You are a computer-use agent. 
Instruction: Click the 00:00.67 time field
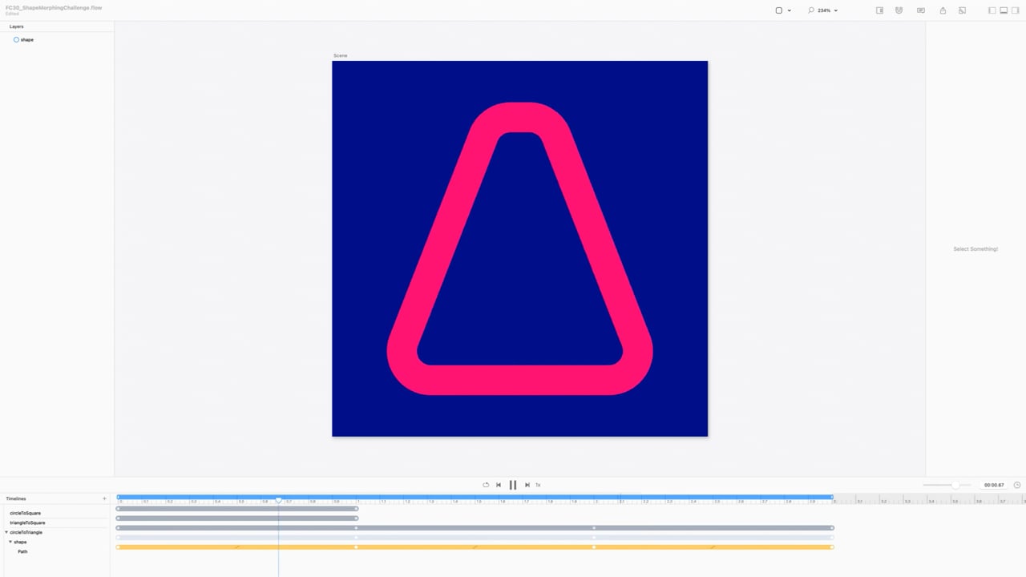tap(994, 485)
